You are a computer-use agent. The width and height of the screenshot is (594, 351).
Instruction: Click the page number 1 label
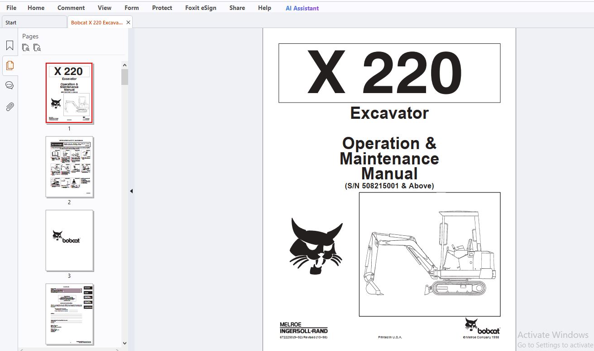pos(69,129)
